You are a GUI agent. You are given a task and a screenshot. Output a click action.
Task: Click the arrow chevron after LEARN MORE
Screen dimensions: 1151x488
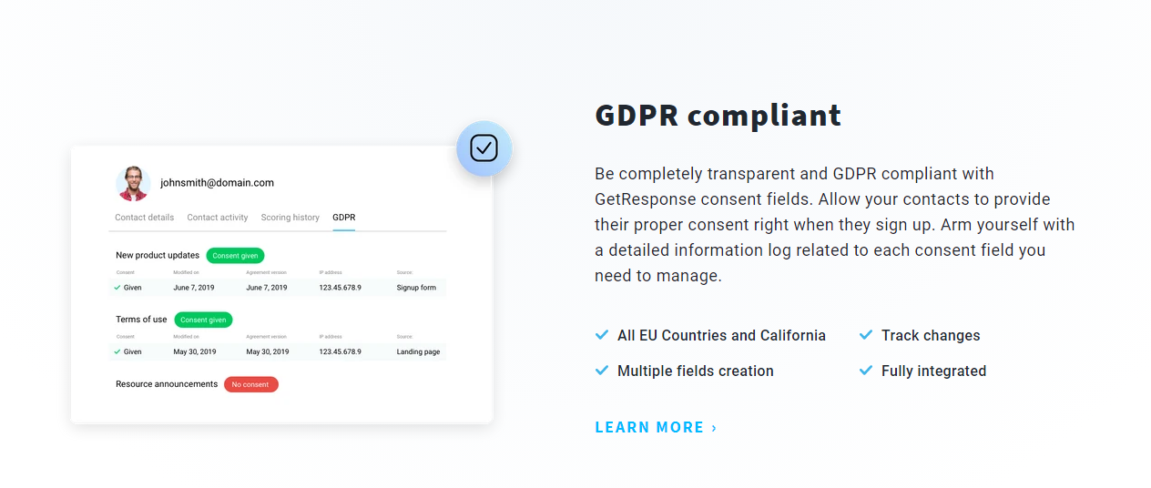pos(714,428)
